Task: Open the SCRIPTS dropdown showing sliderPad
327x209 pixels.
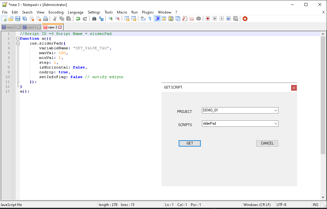Action: click(240, 124)
